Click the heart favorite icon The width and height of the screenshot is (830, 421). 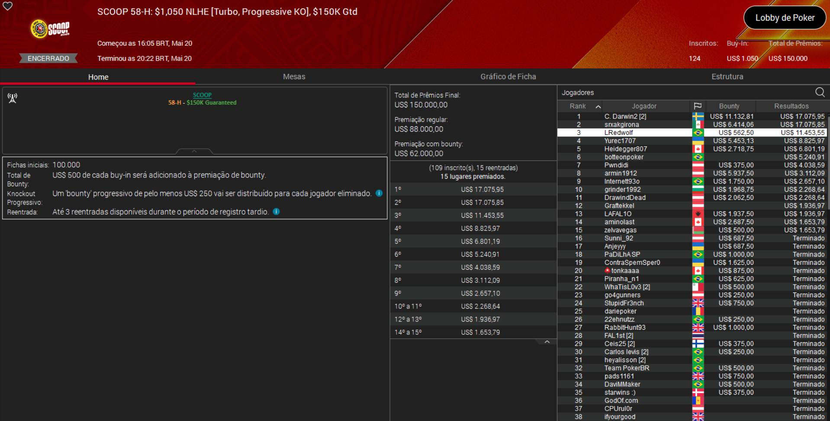pyautogui.click(x=8, y=6)
